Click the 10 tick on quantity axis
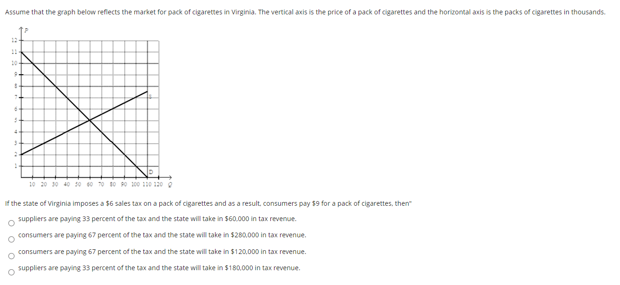 point(32,184)
